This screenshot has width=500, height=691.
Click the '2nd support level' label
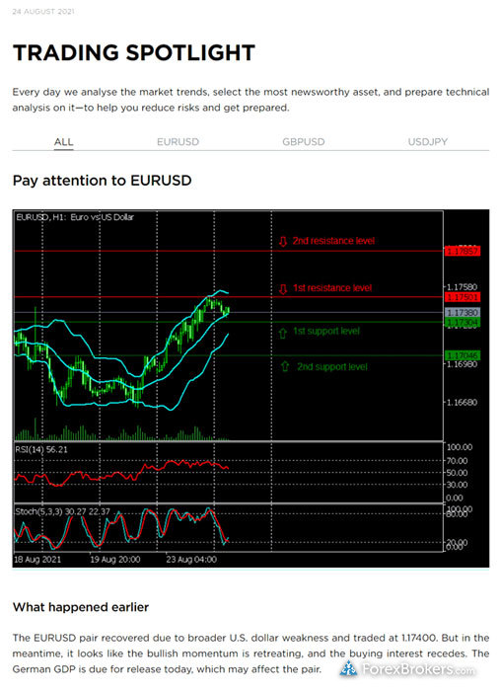click(332, 366)
